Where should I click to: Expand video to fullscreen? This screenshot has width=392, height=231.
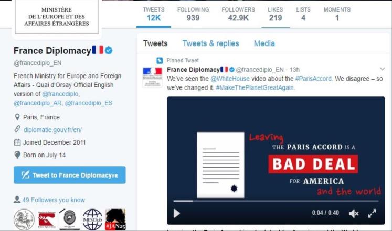tap(372, 213)
